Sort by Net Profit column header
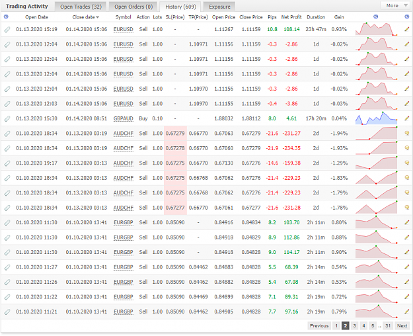413x336 pixels. (291, 17)
